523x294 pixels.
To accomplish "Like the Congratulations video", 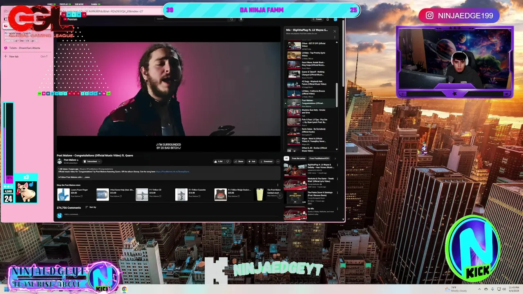I will 219,161.
